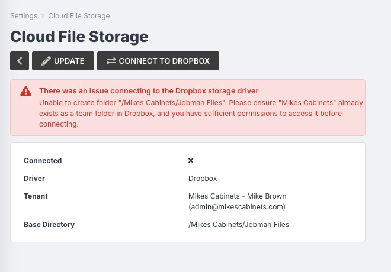Click the Connected field label
This screenshot has width=391, height=272.
[43, 160]
